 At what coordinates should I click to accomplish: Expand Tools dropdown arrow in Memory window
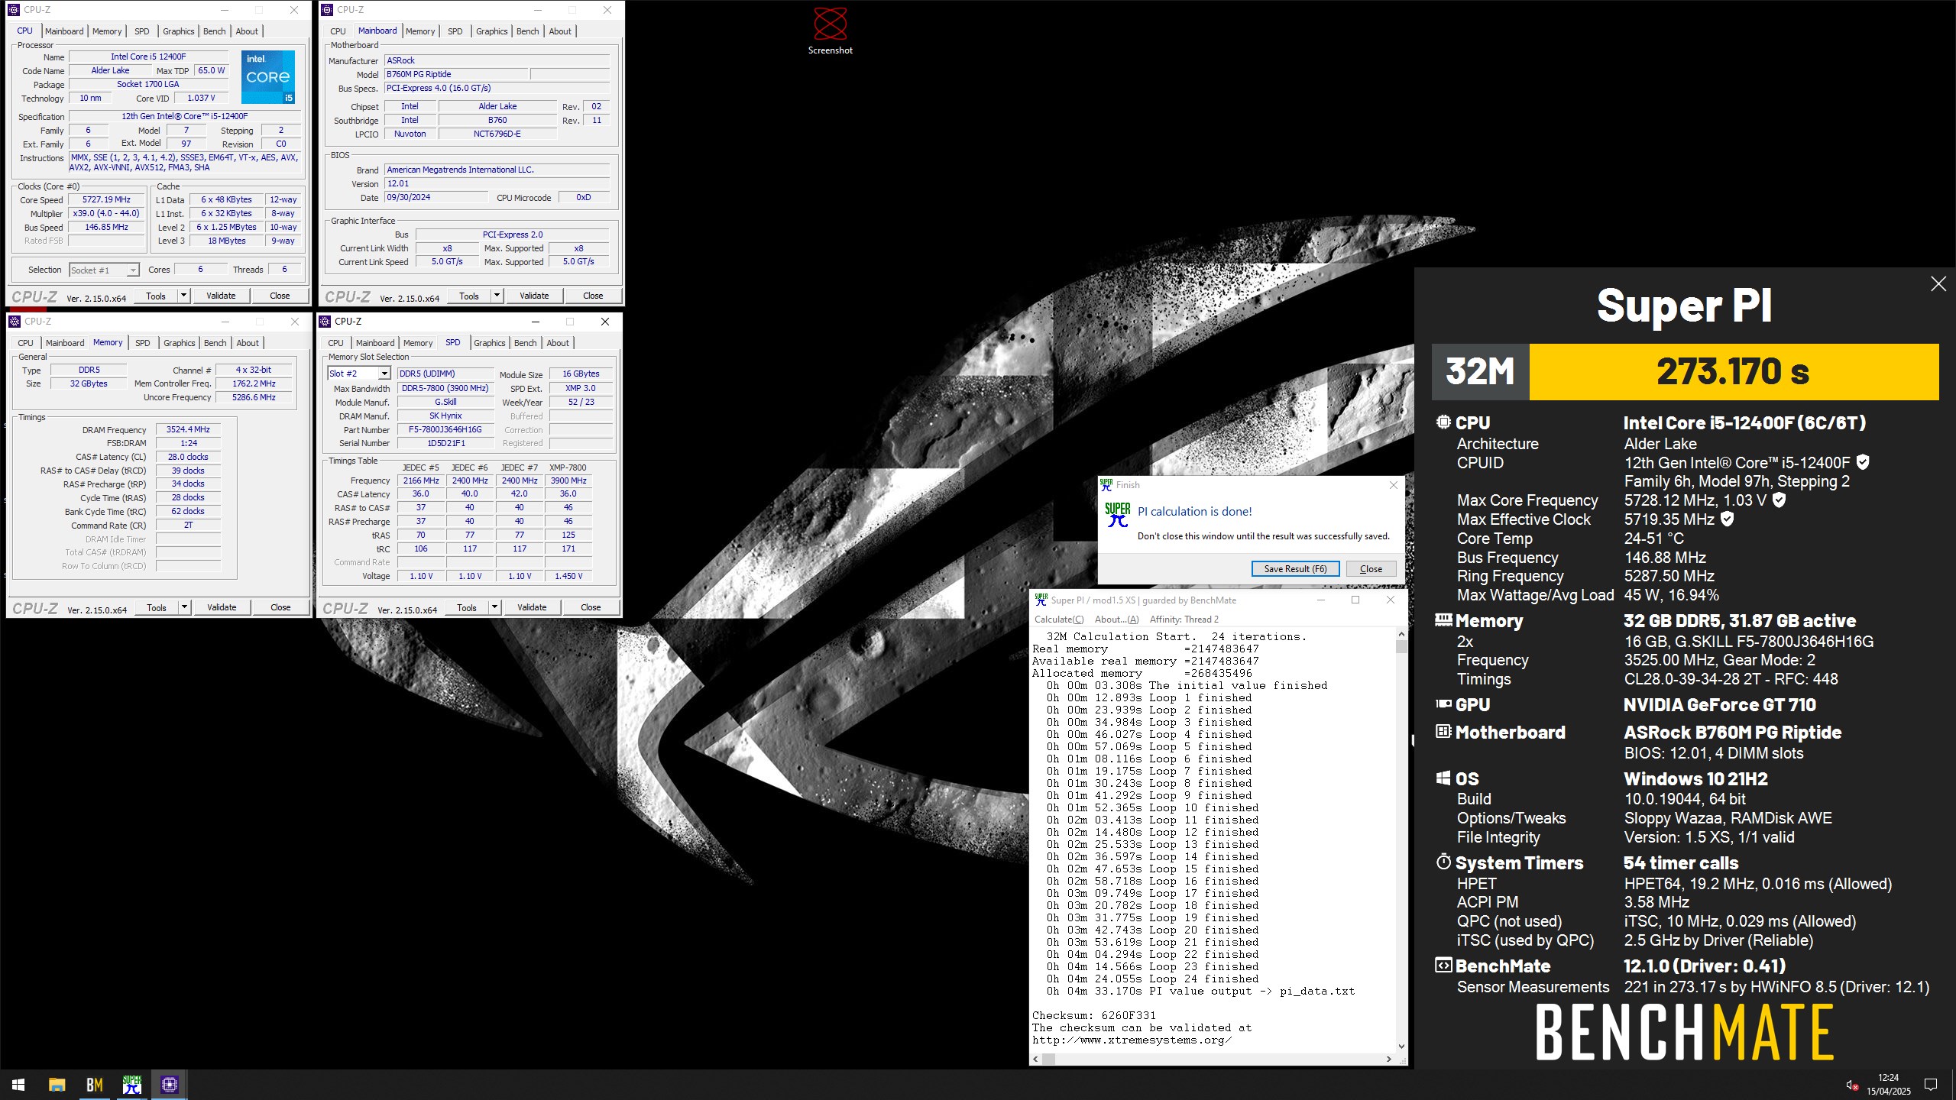pyautogui.click(x=184, y=607)
